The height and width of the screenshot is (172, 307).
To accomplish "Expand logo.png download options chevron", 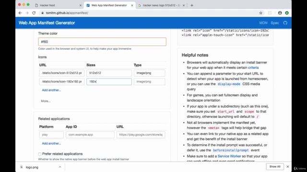I will coord(60,167).
